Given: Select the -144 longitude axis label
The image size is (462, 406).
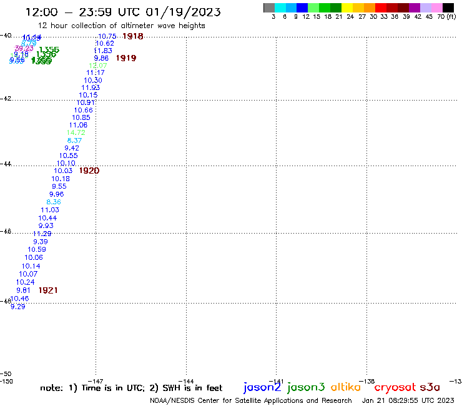Looking at the screenshot, I should [x=186, y=381].
